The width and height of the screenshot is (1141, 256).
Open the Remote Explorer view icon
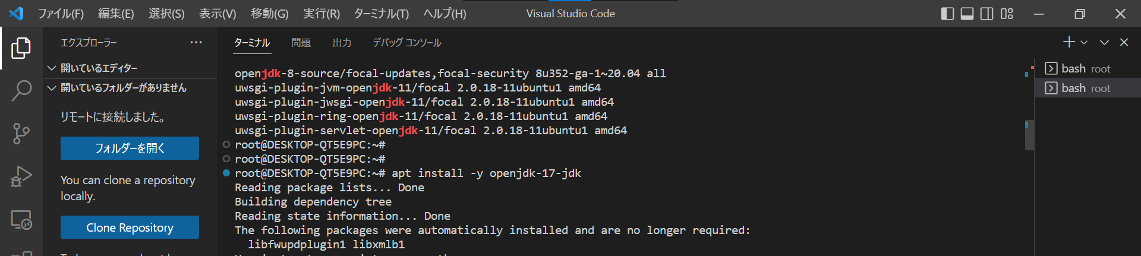21,220
